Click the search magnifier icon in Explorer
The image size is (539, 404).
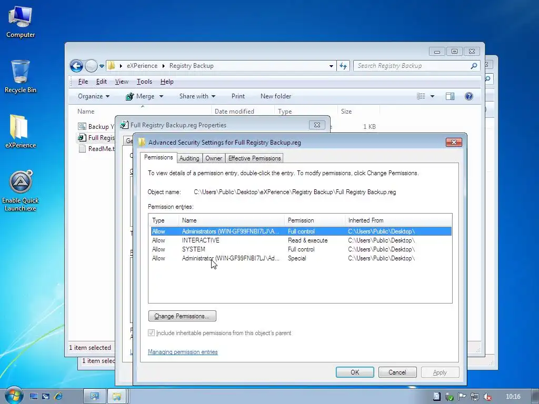[x=474, y=66]
